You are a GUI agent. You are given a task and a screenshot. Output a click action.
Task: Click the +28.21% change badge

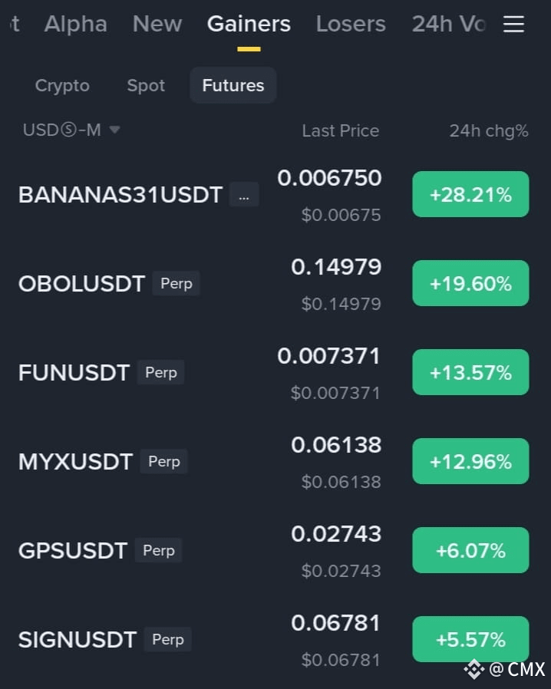tap(470, 194)
